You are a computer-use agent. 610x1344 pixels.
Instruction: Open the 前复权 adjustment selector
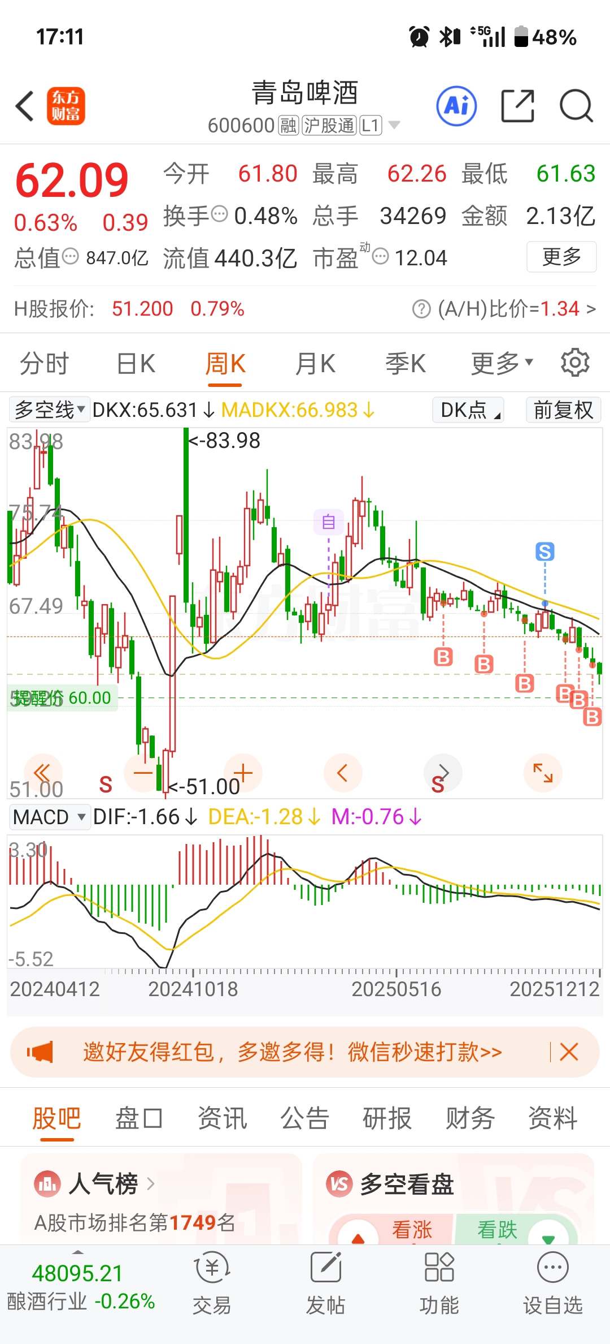tap(564, 410)
